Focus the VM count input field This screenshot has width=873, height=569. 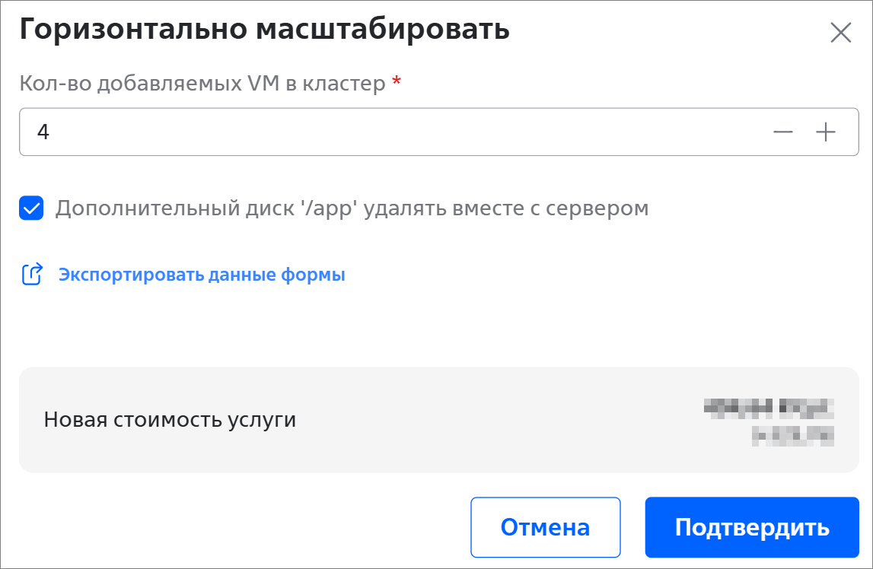(x=381, y=132)
